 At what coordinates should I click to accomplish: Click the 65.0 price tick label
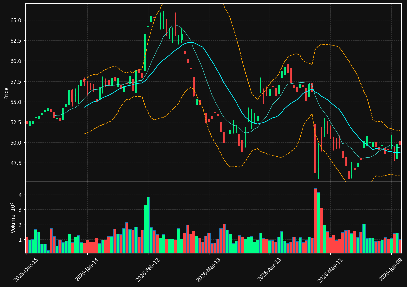(16, 20)
